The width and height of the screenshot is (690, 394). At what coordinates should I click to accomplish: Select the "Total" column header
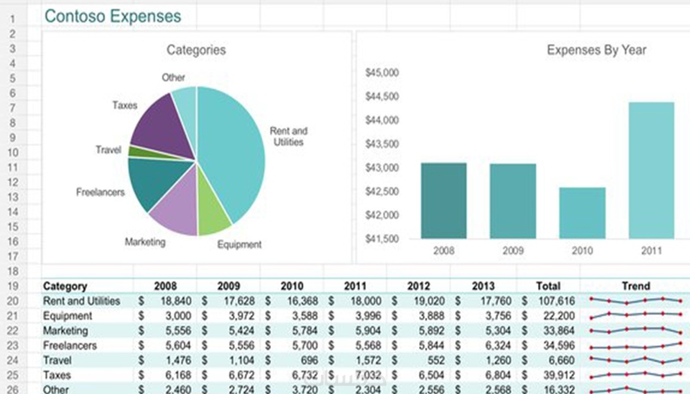click(548, 286)
